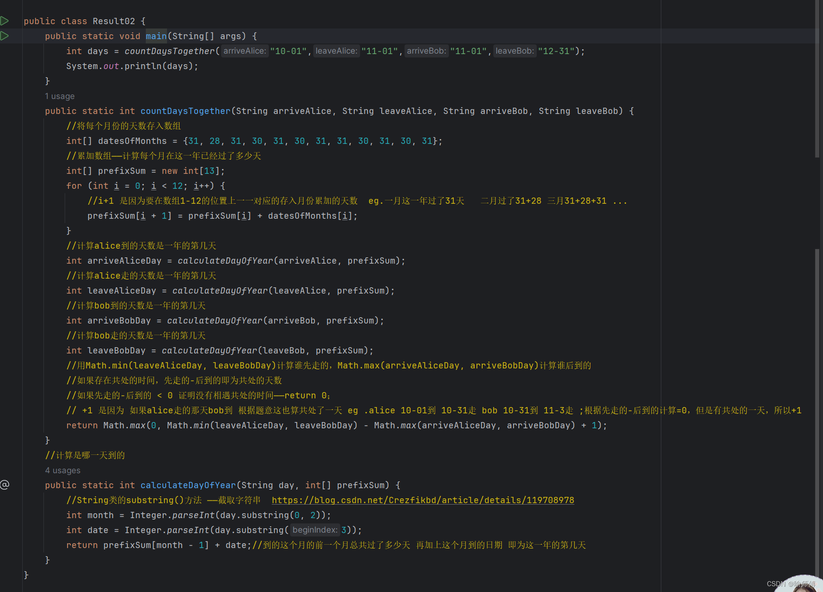The height and width of the screenshot is (592, 823).
Task: Place cursor on highlighted main method name
Action: pos(156,36)
